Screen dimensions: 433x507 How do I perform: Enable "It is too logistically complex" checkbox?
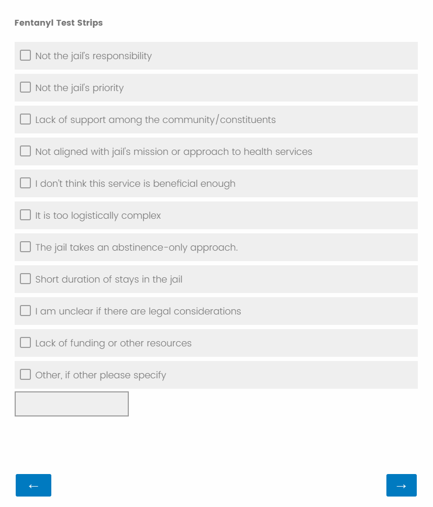25,215
